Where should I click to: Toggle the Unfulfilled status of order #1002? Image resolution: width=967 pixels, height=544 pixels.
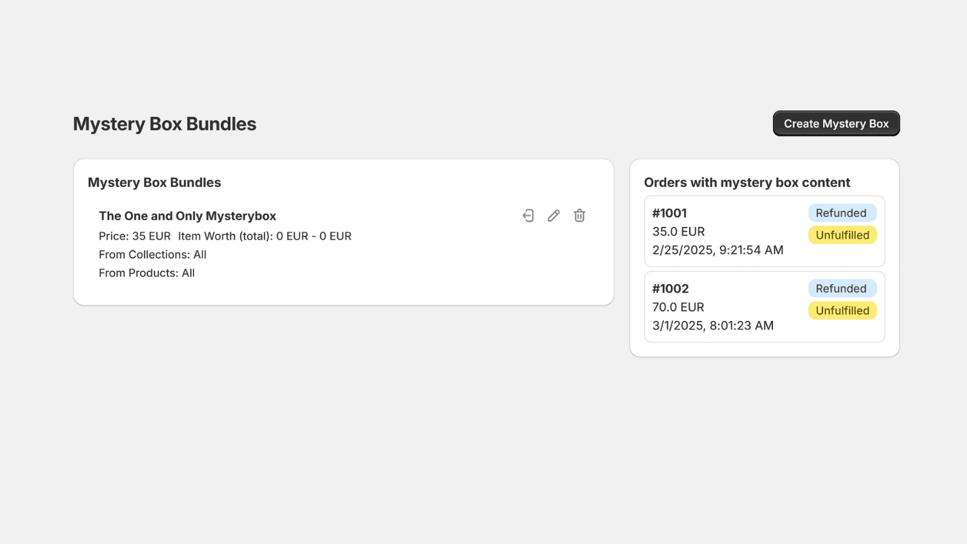[x=842, y=311]
